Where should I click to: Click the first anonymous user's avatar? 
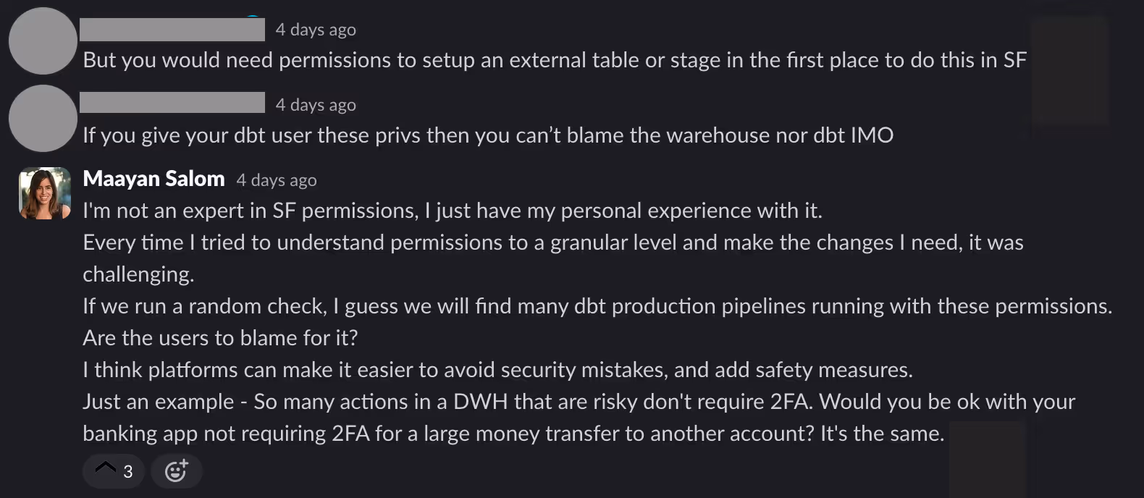click(43, 41)
